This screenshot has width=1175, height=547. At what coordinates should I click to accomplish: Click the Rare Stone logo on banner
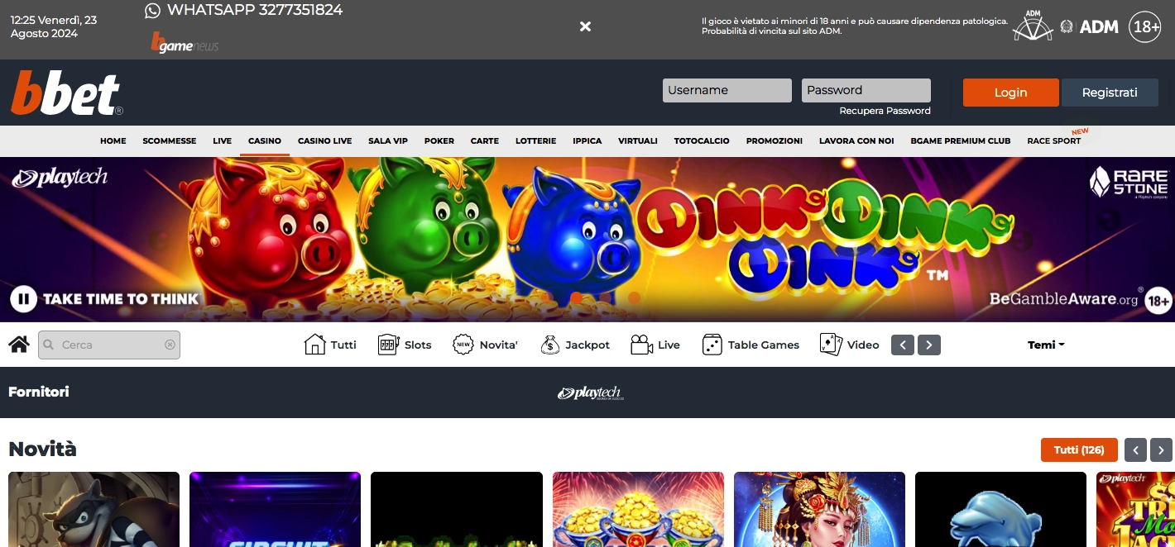tap(1129, 183)
